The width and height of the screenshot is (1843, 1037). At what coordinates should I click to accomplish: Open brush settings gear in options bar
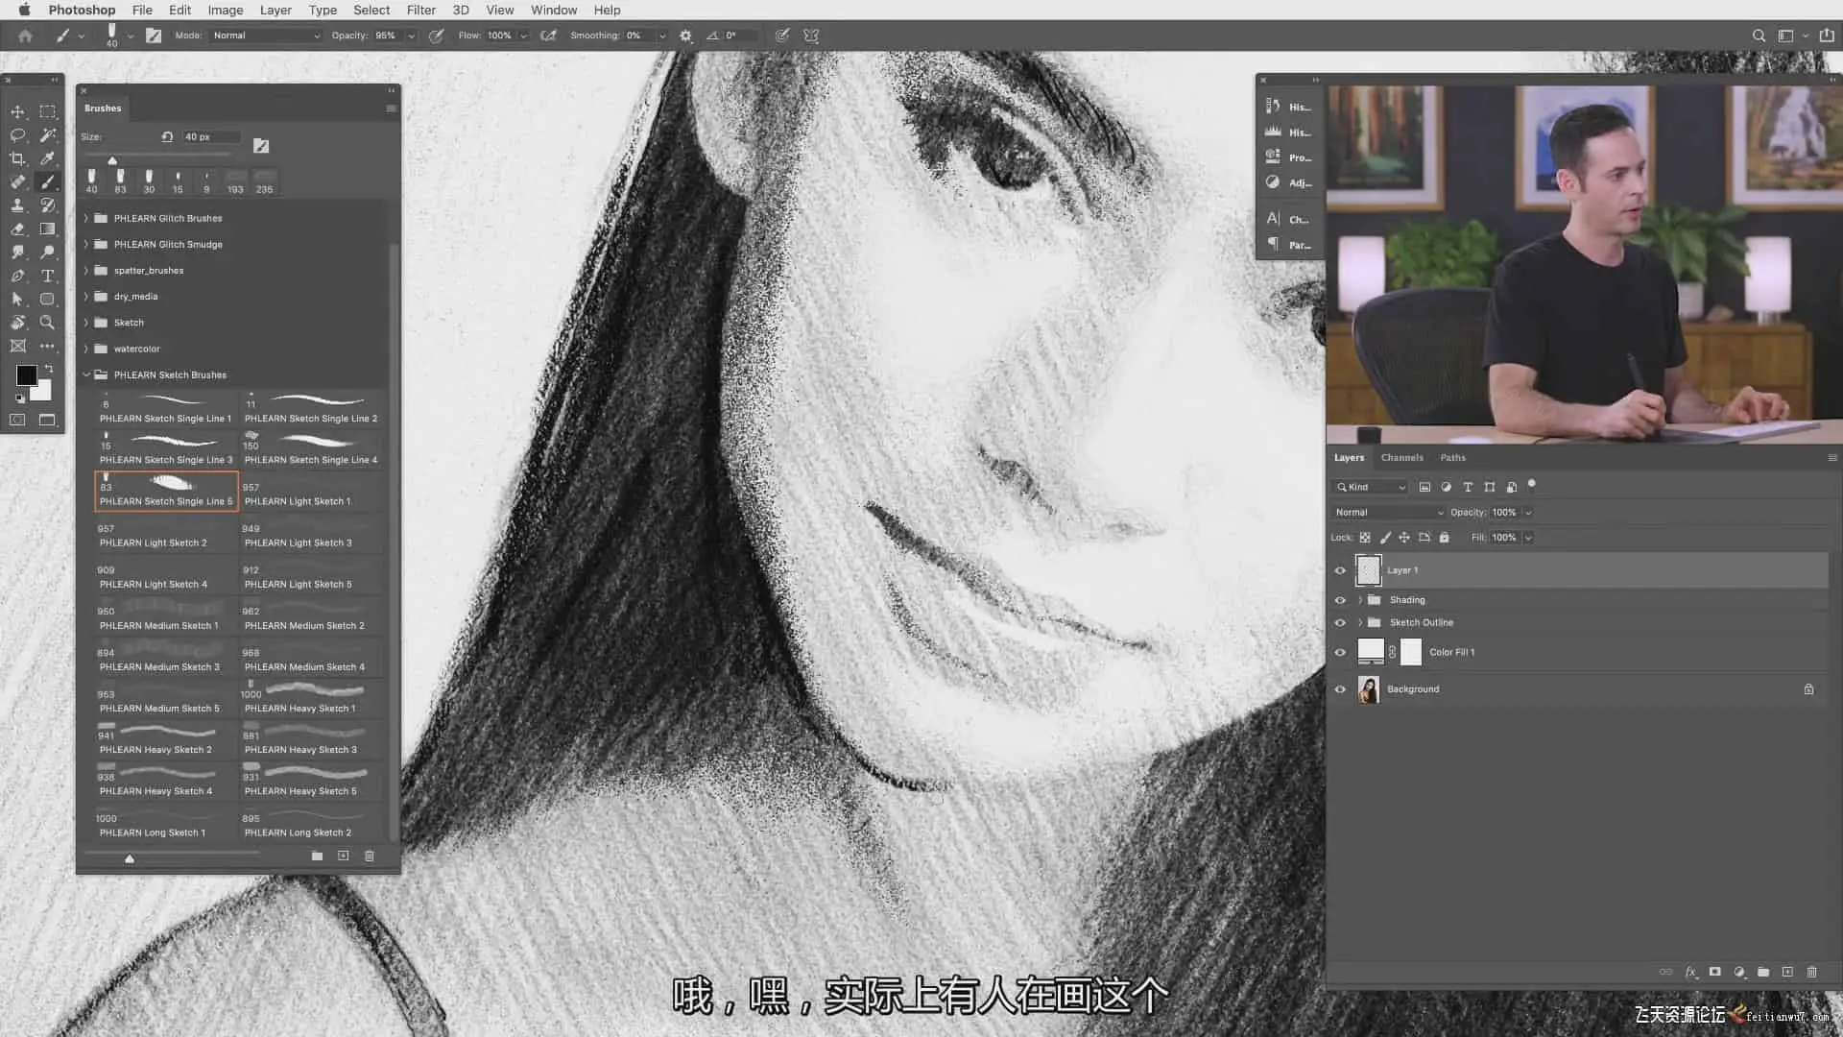click(685, 36)
